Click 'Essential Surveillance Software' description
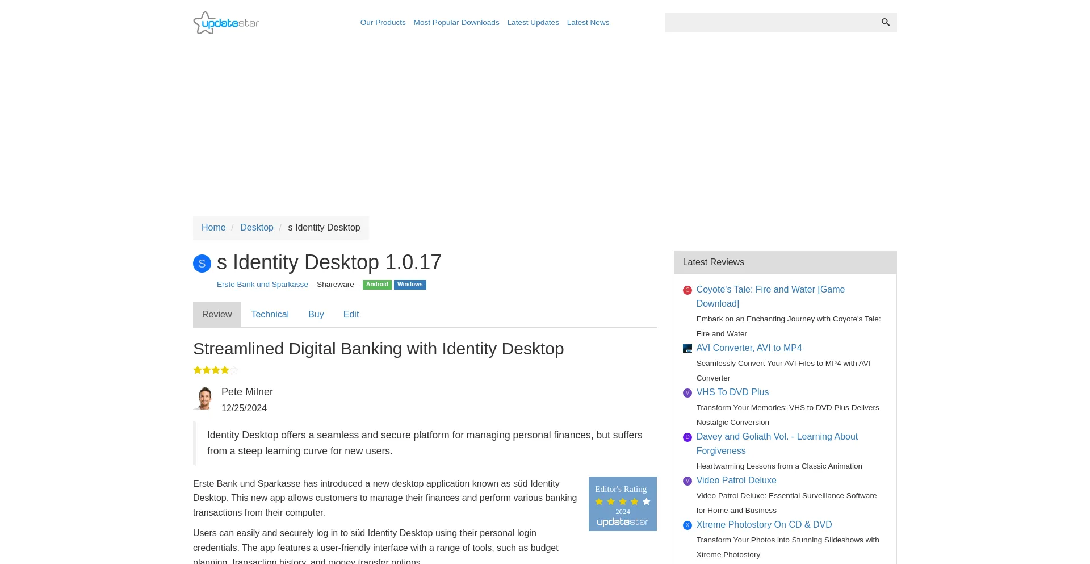 click(786, 503)
